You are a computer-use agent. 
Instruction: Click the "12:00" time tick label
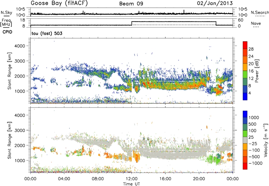[131, 179]
